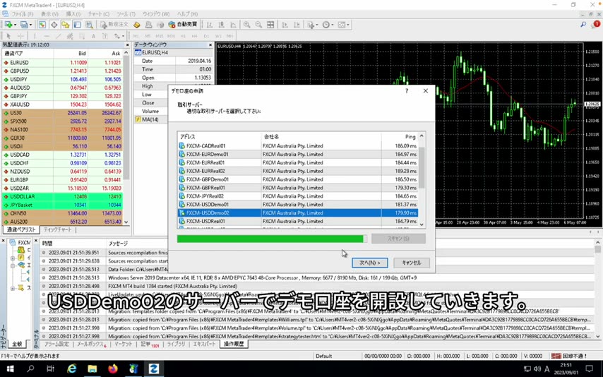Expand the second Navigator tree node

click(x=13, y=258)
